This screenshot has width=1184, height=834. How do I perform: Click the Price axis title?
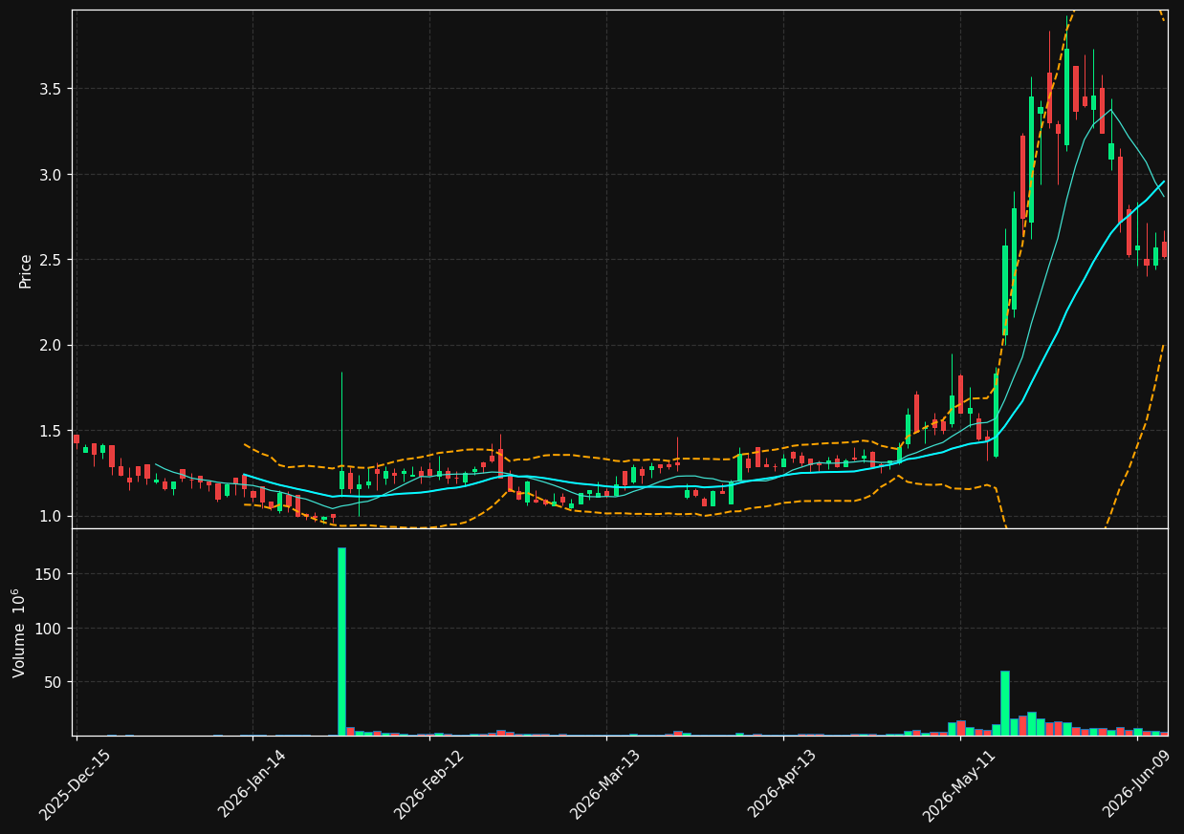26,270
